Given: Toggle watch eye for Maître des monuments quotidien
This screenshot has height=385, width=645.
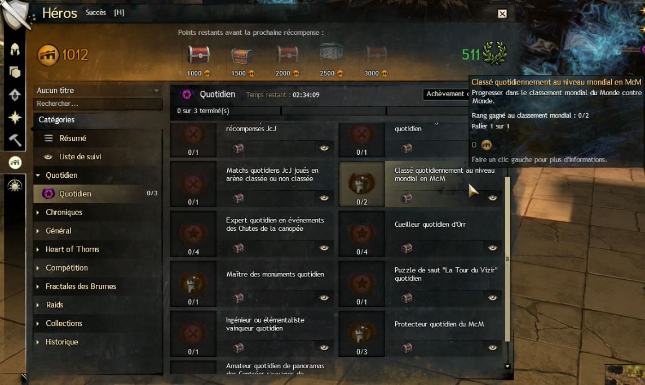Looking at the screenshot, I should coord(324,298).
